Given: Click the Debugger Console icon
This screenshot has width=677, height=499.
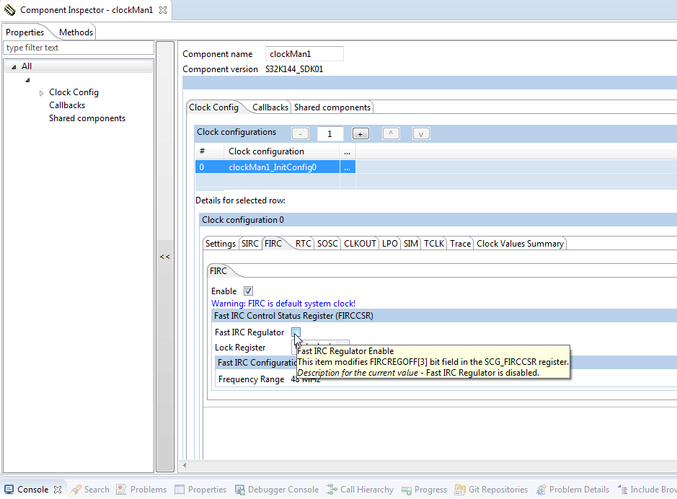Looking at the screenshot, I should [x=239, y=490].
